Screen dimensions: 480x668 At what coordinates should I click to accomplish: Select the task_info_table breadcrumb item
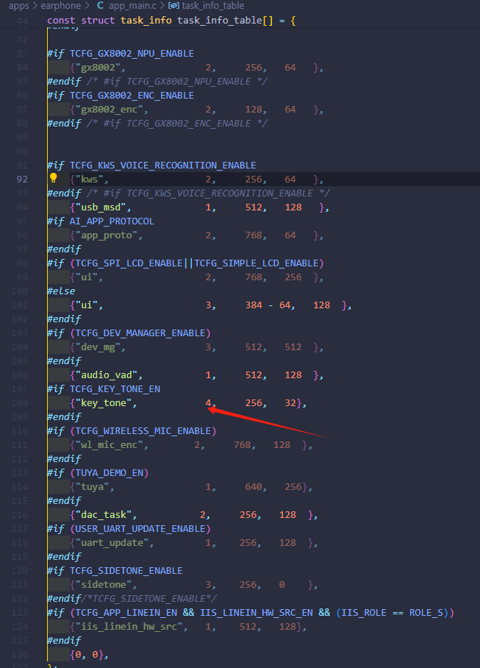pyautogui.click(x=212, y=6)
